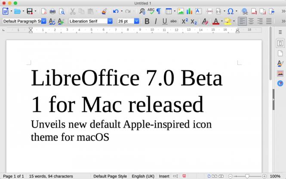Align text to the left
This screenshot has height=179, width=286.
point(242,22)
